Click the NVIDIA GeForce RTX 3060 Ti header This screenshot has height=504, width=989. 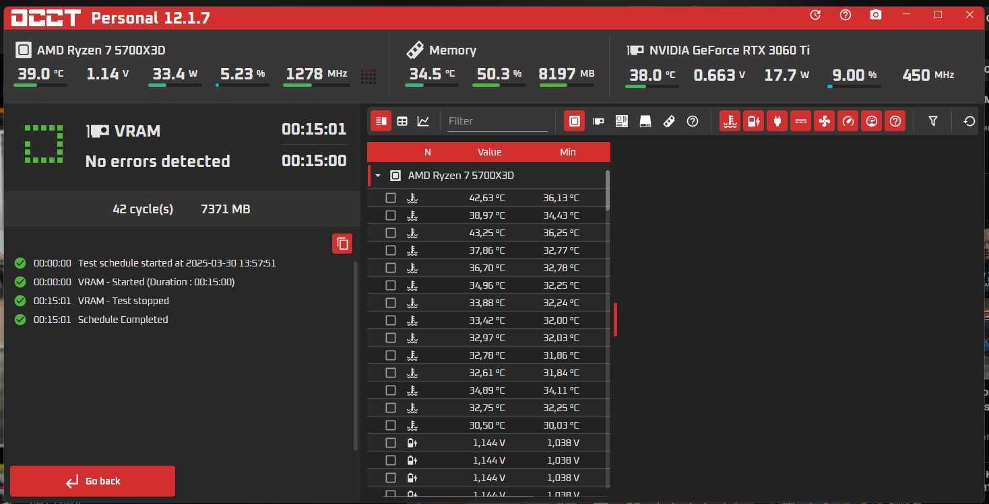[x=729, y=50]
